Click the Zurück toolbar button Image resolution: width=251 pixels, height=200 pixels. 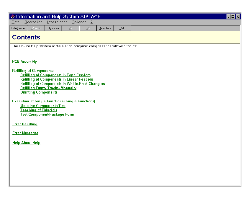pyautogui.click(x=36, y=28)
